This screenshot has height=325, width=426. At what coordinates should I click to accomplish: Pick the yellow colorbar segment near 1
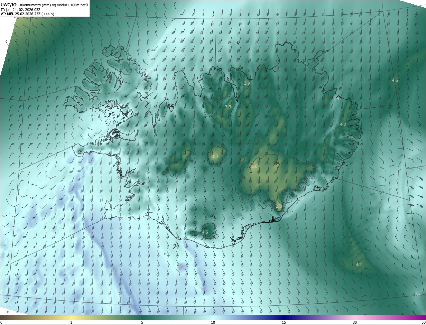pyautogui.click(x=71, y=318)
